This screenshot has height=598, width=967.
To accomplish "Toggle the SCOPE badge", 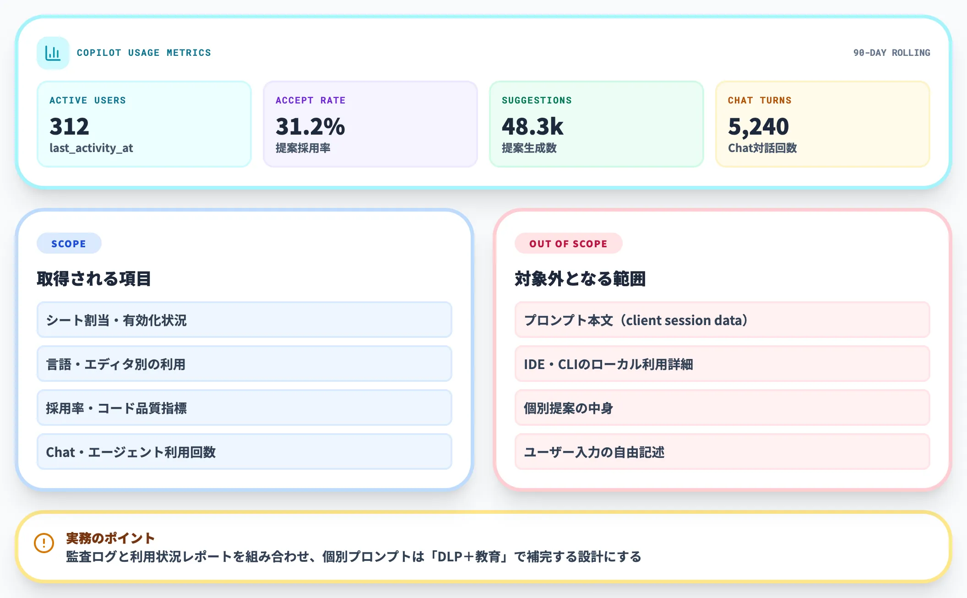I will click(69, 243).
